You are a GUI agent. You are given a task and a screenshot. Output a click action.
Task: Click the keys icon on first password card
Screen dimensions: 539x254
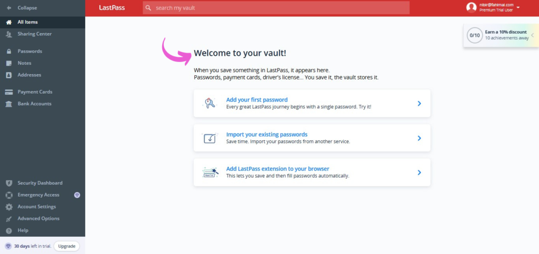click(x=209, y=103)
